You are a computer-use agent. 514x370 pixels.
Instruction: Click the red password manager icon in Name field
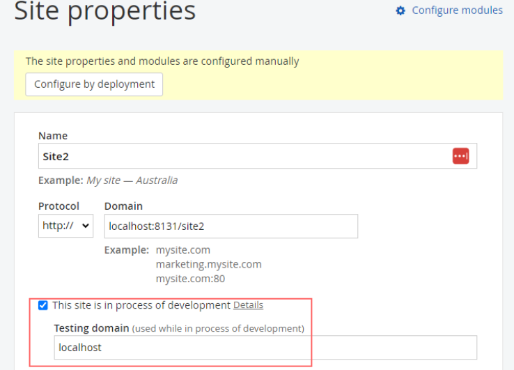460,156
